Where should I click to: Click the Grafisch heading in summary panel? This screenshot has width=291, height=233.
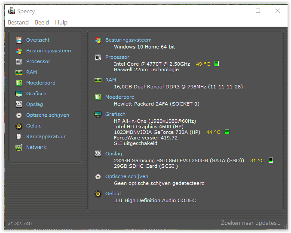coord(115,114)
